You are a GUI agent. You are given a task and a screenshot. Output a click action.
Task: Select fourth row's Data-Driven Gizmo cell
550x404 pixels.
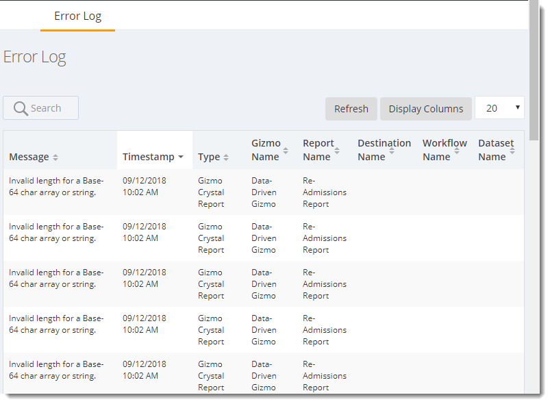pos(264,330)
